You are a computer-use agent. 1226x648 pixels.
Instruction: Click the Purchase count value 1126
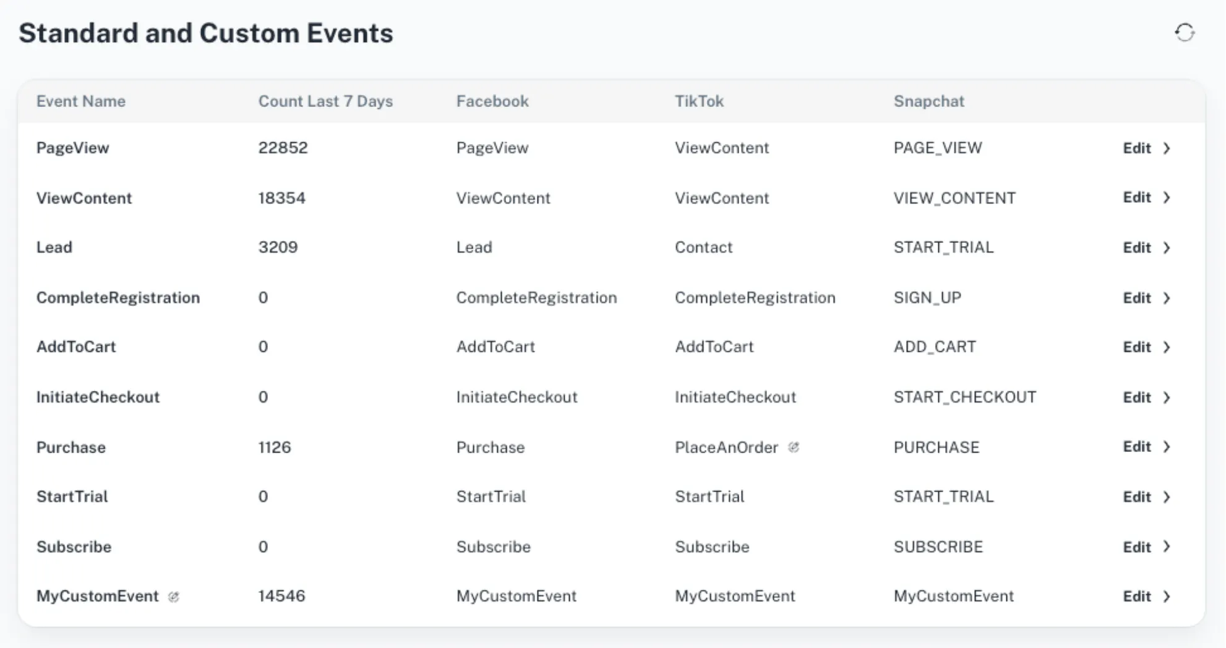click(275, 447)
